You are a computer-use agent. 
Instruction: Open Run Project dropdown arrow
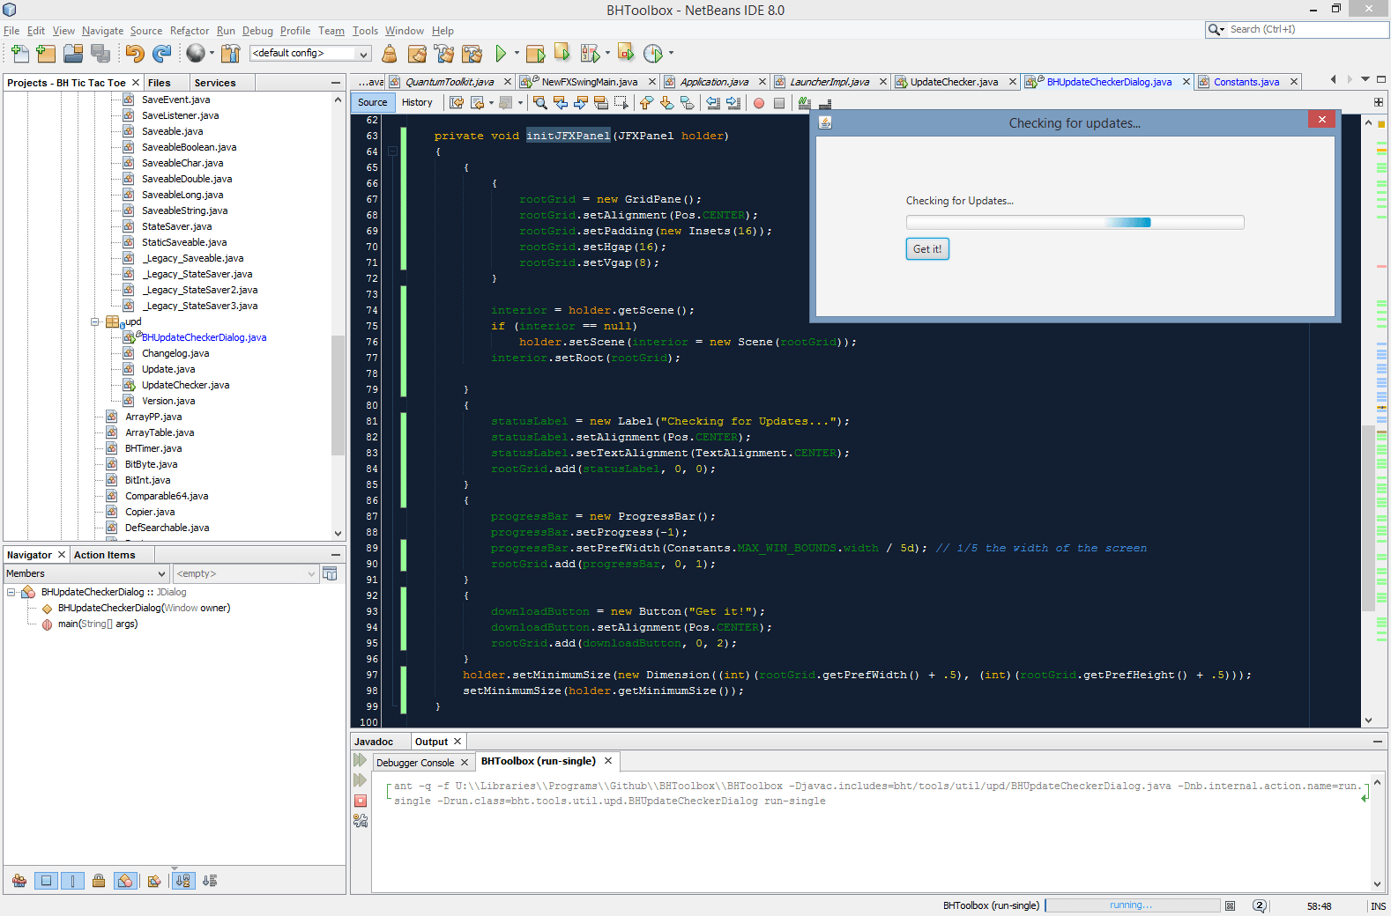point(517,54)
